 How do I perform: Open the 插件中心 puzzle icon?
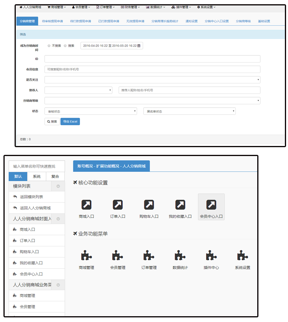pos(211,255)
